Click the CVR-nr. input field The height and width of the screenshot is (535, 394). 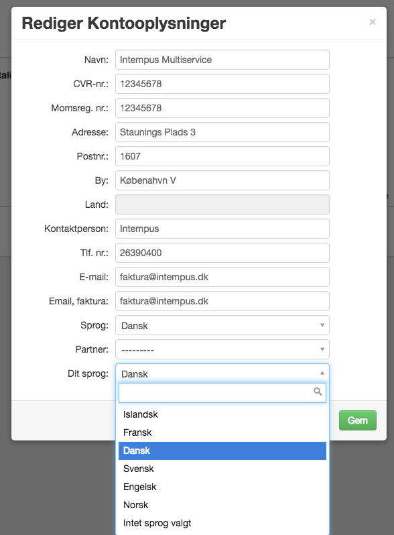click(x=222, y=84)
